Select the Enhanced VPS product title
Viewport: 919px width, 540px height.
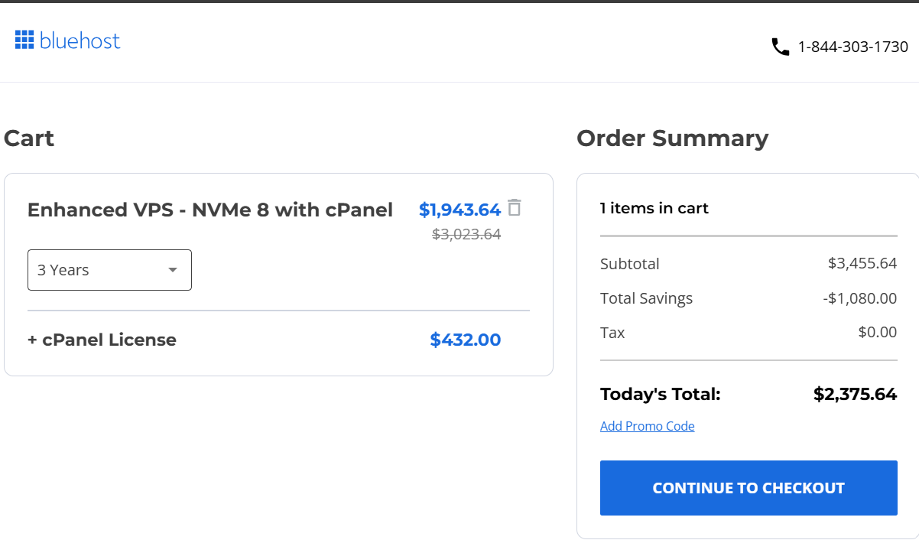[x=210, y=210]
